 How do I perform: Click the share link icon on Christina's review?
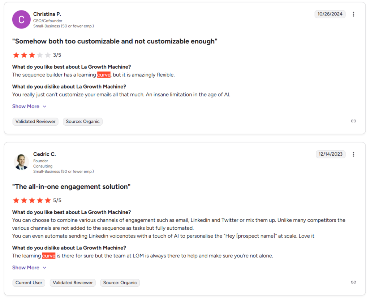click(353, 121)
